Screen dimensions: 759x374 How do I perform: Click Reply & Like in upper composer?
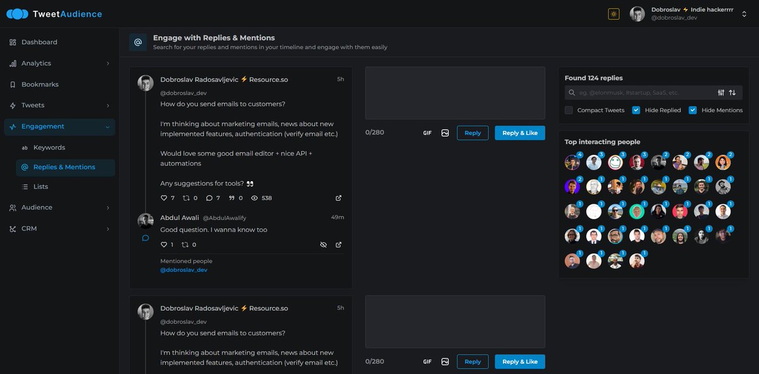pyautogui.click(x=520, y=133)
